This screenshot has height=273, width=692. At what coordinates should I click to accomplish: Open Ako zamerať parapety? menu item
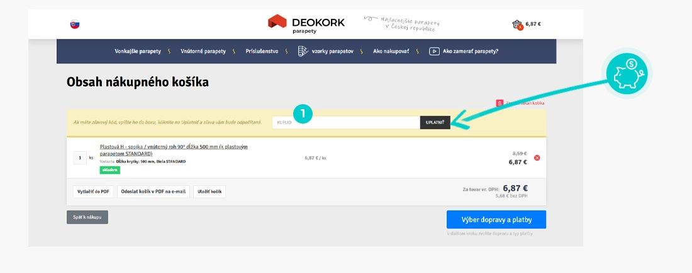click(x=471, y=51)
